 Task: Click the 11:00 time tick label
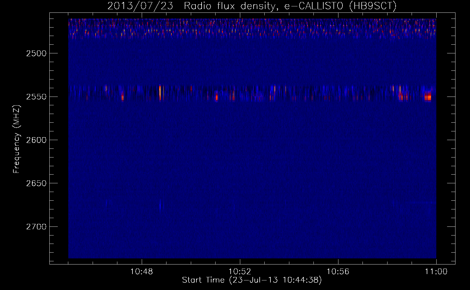tap(436, 272)
